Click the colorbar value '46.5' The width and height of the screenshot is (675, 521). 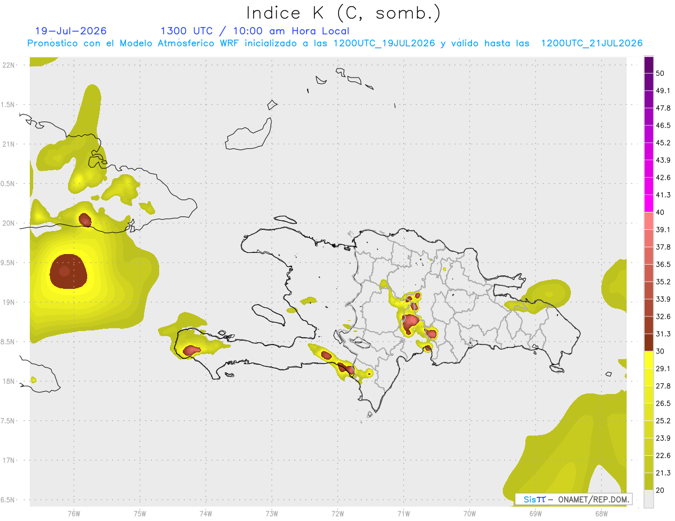[x=663, y=125]
